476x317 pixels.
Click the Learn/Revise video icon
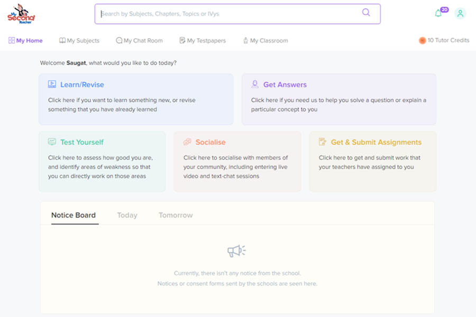coord(51,84)
